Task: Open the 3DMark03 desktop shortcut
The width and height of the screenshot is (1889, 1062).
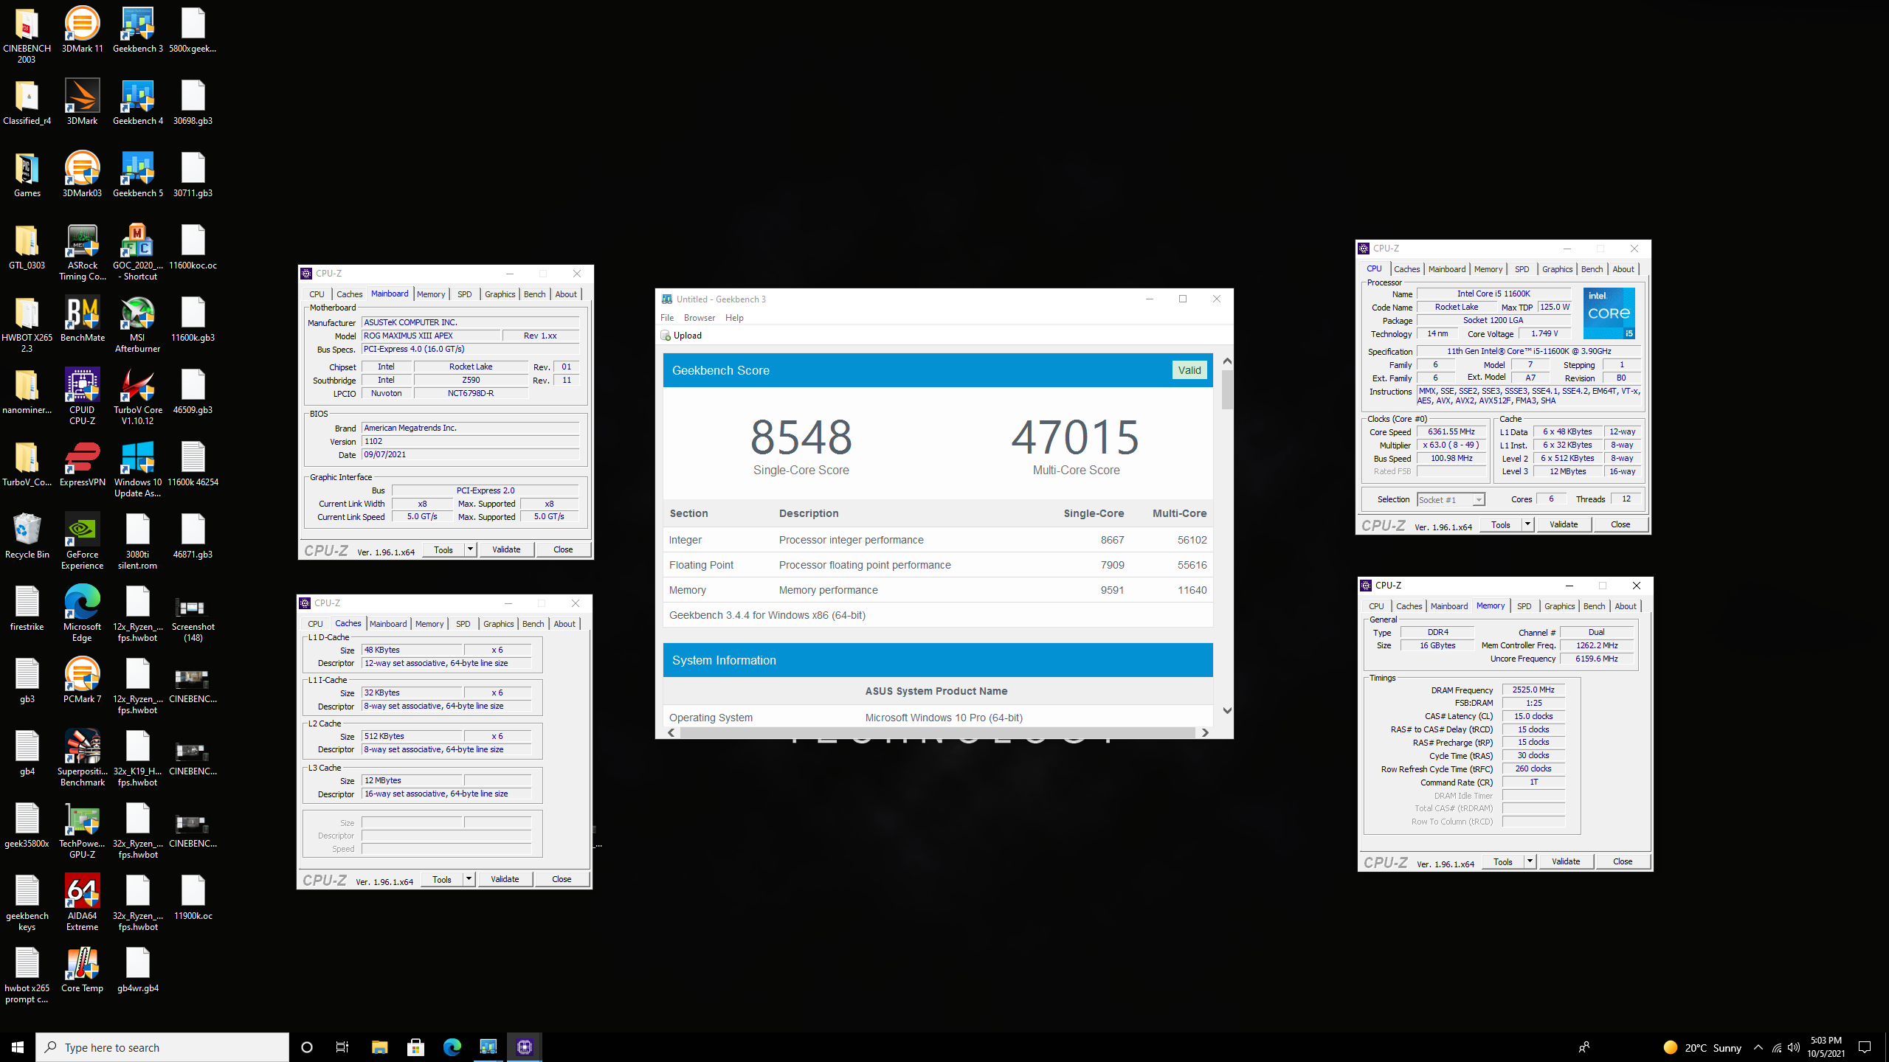Action: pyautogui.click(x=82, y=175)
